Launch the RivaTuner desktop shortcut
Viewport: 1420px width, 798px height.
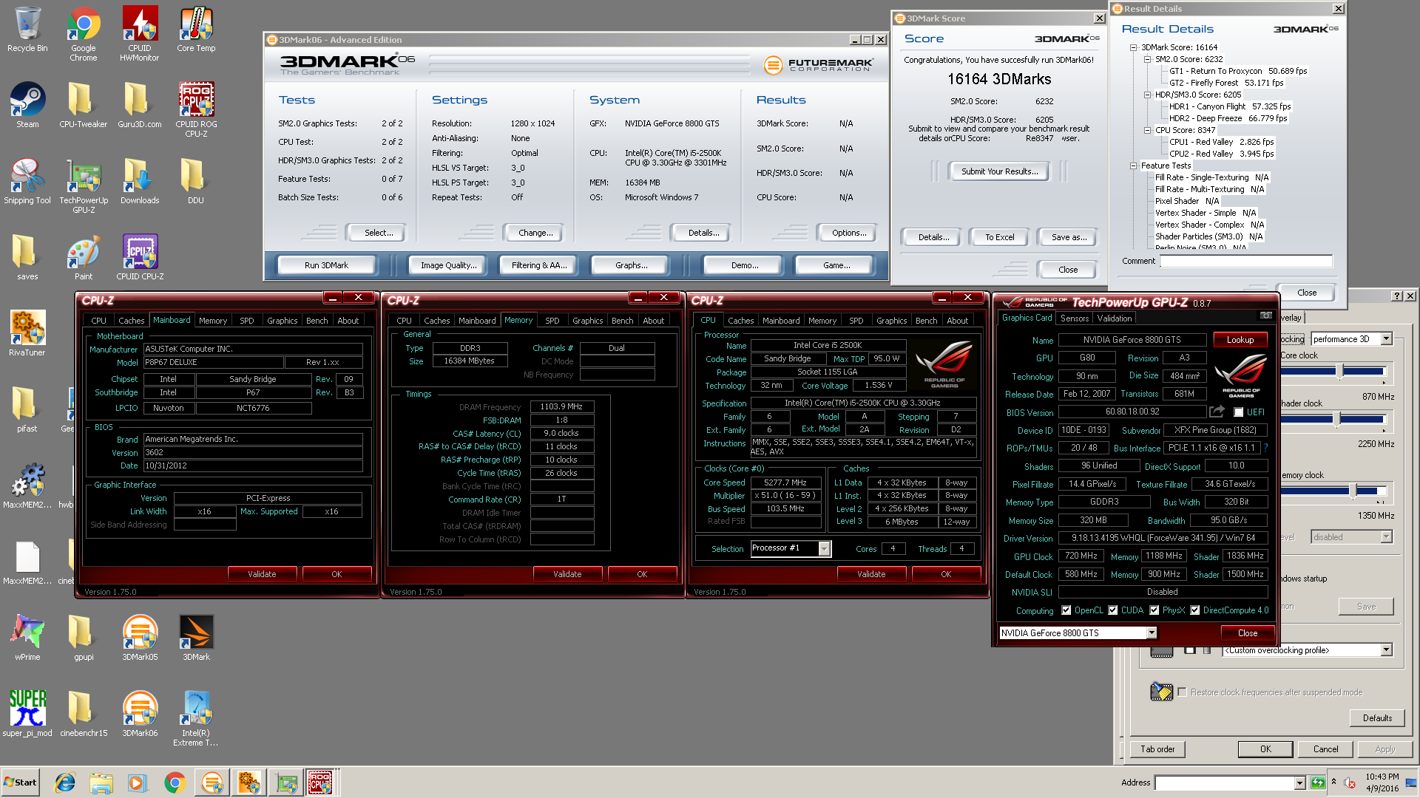27,333
